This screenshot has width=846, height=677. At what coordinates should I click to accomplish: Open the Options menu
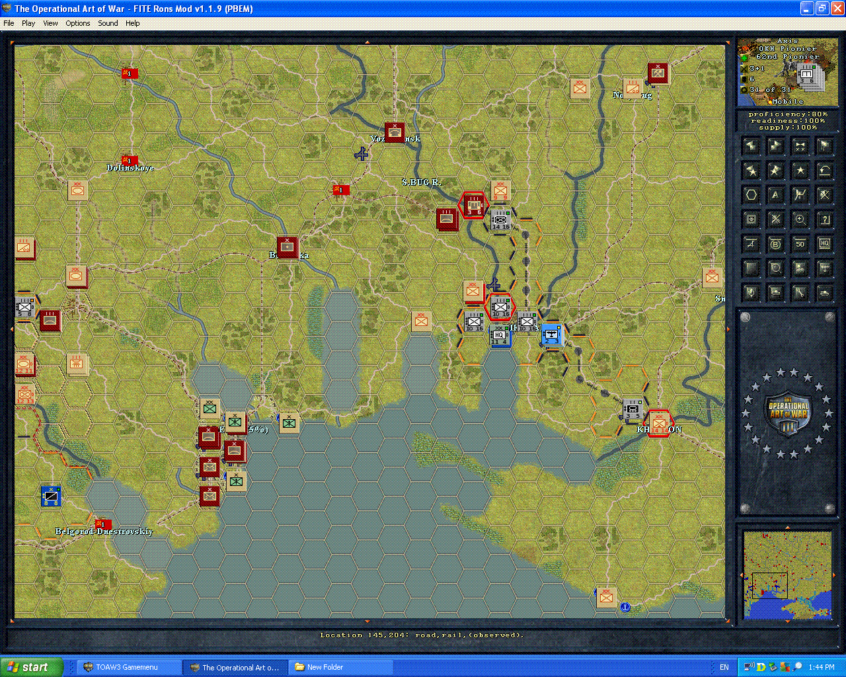pos(77,23)
